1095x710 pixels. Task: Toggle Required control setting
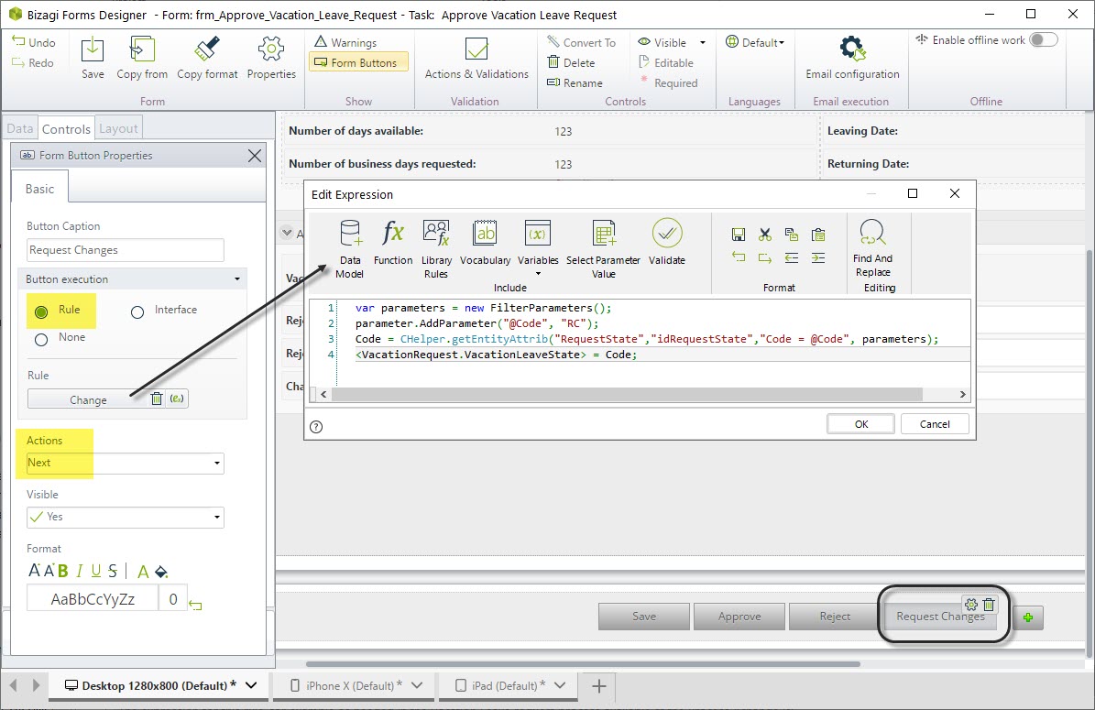pyautogui.click(x=668, y=83)
